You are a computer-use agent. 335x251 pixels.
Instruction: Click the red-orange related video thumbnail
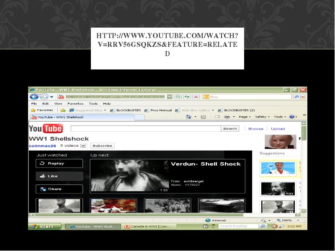tap(113, 205)
